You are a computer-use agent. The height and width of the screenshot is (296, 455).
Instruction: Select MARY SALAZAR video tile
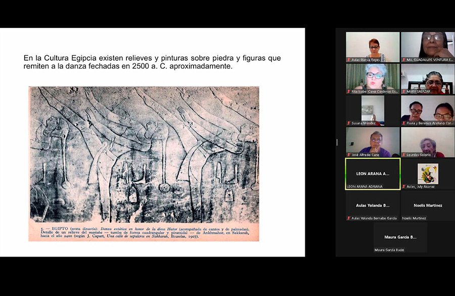pyautogui.click(x=428, y=79)
